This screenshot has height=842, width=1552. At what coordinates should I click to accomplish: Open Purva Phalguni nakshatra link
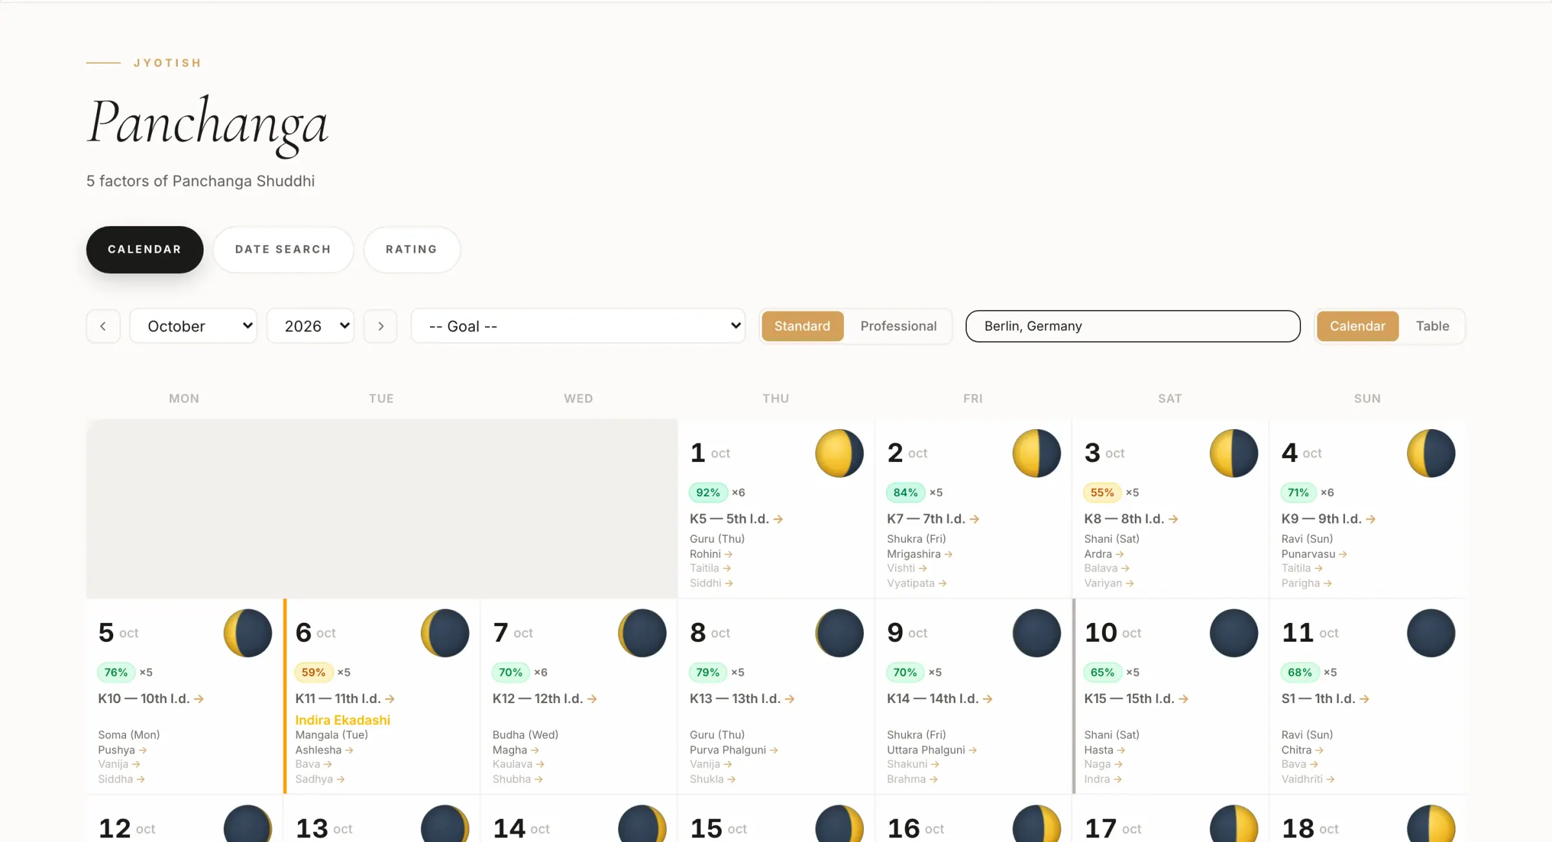click(733, 750)
